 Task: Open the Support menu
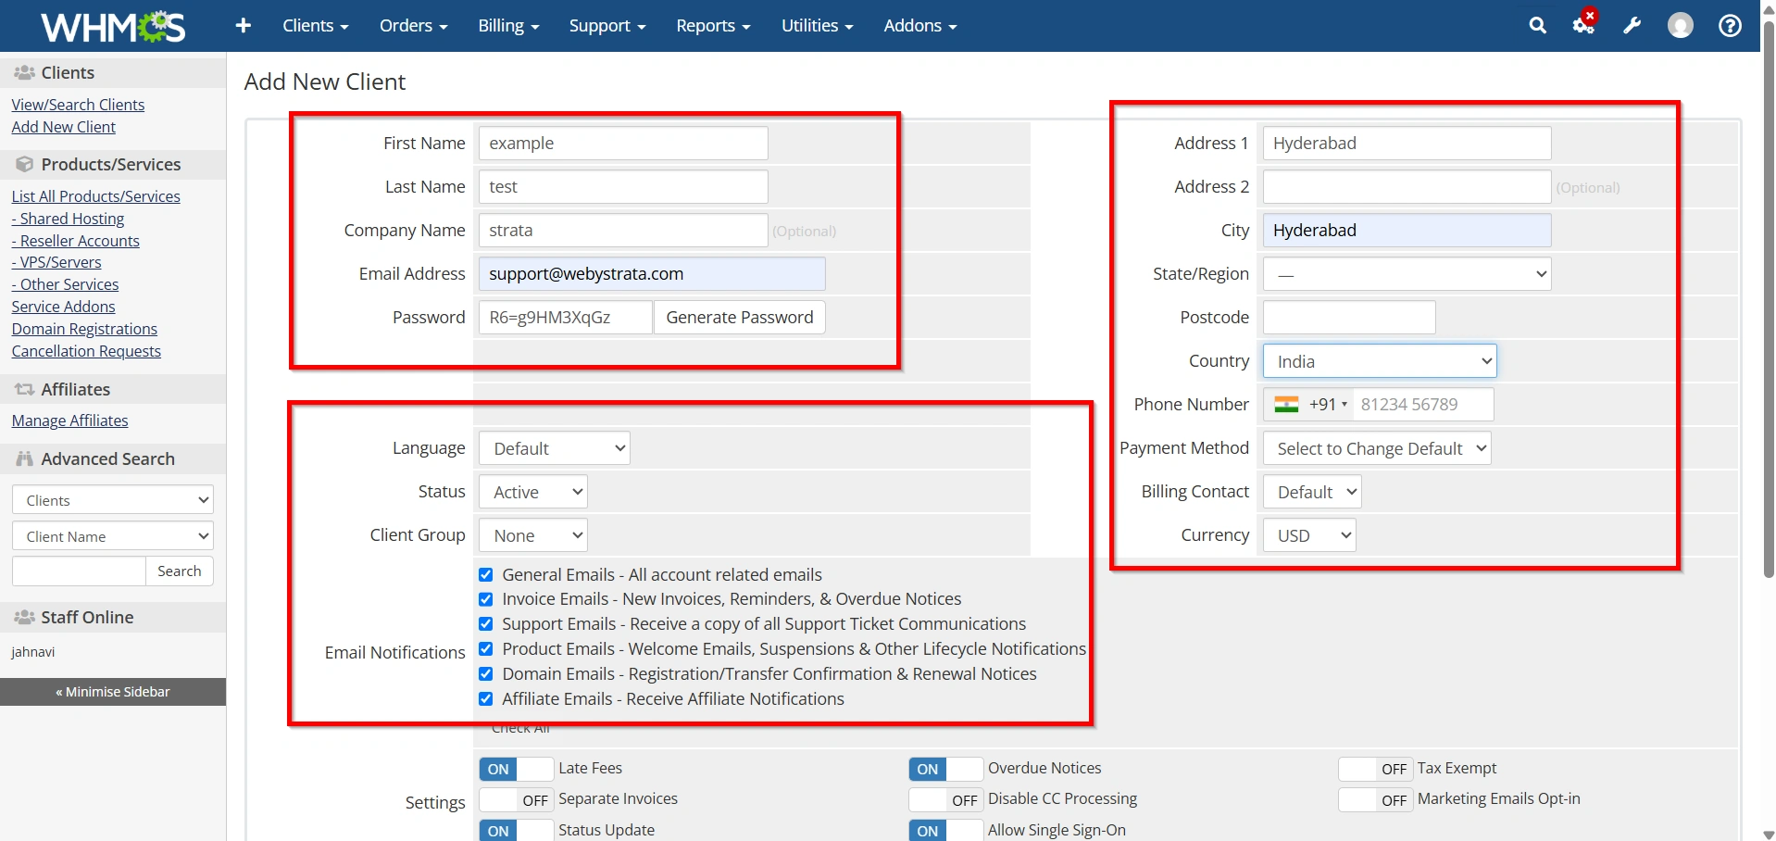(x=607, y=26)
